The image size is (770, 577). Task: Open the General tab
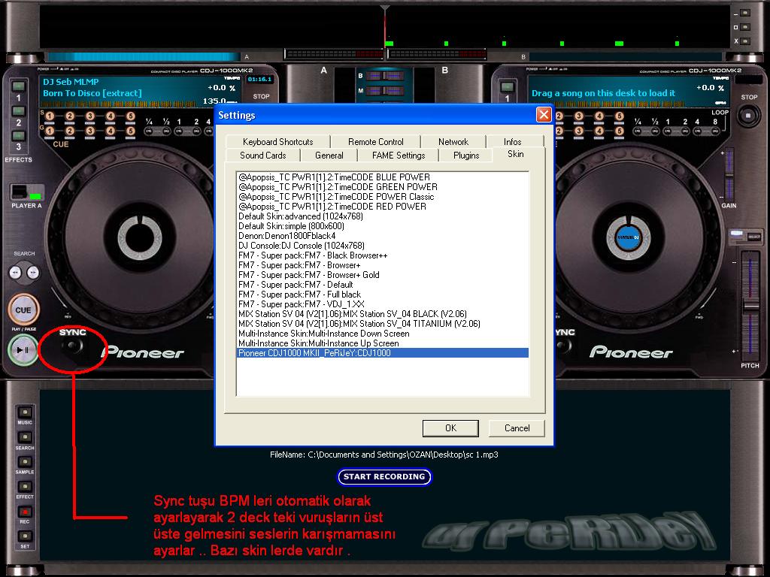coord(329,156)
